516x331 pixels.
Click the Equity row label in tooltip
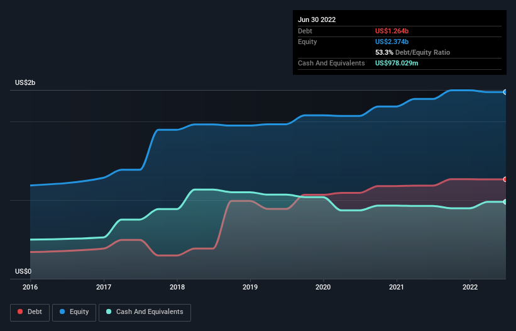tap(307, 42)
